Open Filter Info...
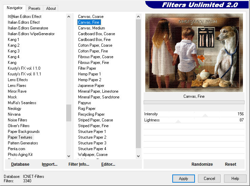 click(79, 164)
